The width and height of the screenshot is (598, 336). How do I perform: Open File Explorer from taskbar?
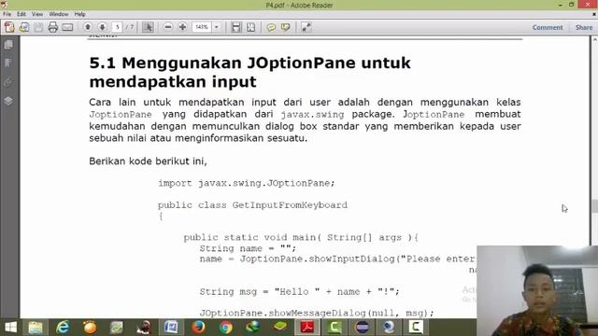click(x=36, y=328)
